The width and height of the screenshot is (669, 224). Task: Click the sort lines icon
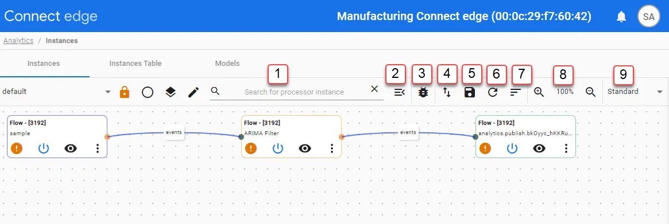click(x=516, y=92)
